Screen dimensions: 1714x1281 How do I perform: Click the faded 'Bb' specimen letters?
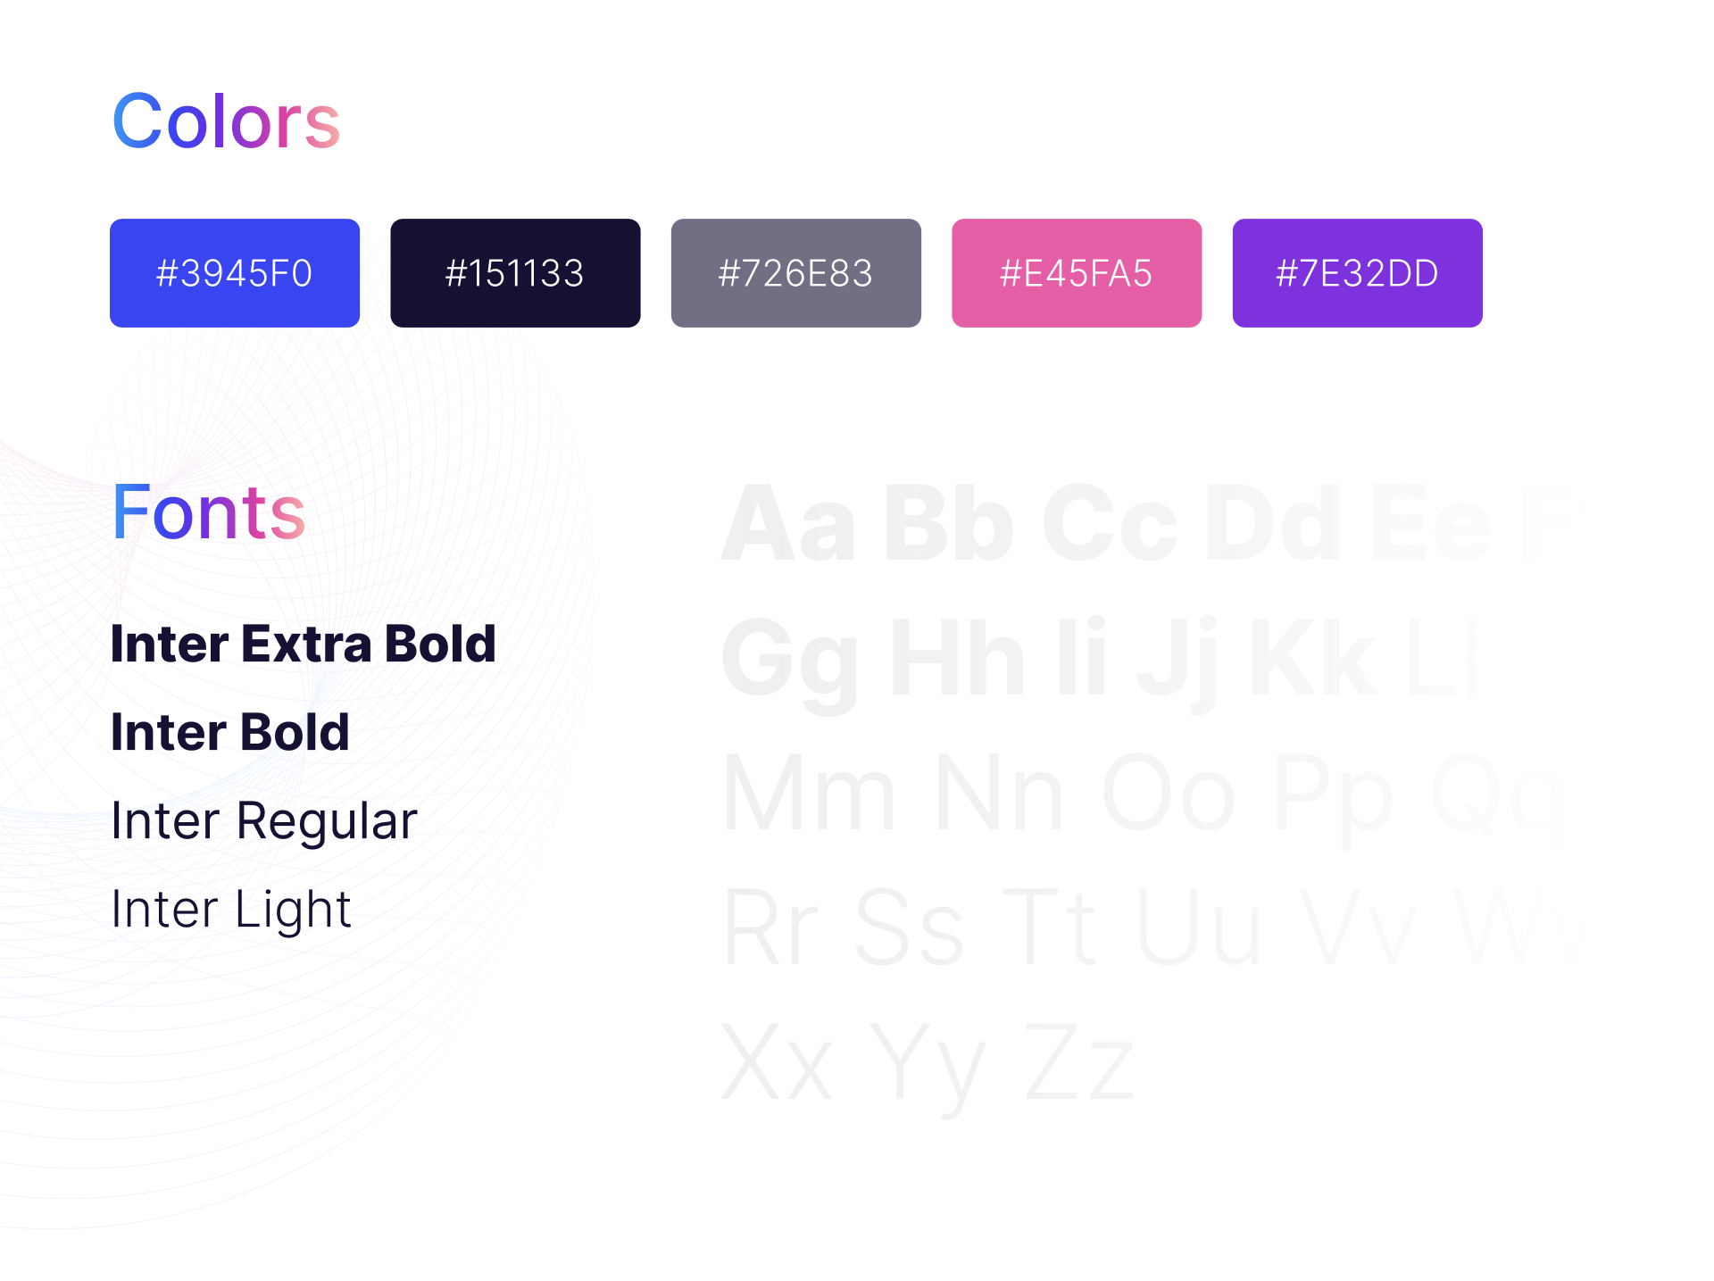pos(949,525)
